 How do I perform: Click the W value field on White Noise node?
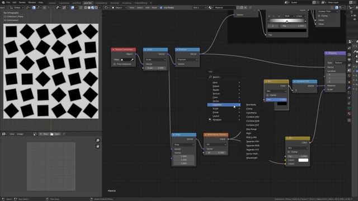pyautogui.click(x=216, y=152)
